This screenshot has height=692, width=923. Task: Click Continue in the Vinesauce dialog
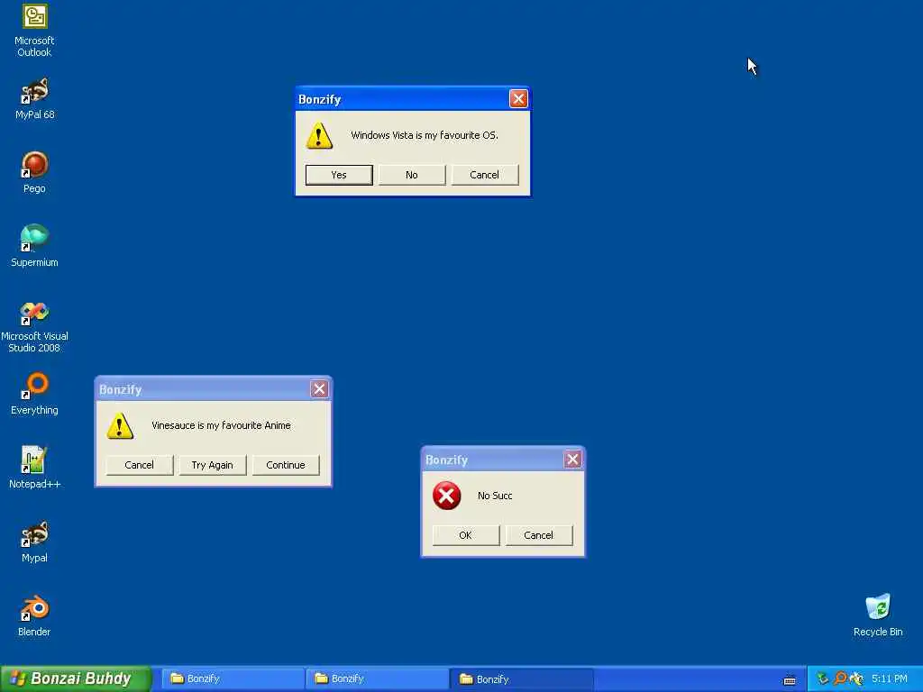(286, 465)
